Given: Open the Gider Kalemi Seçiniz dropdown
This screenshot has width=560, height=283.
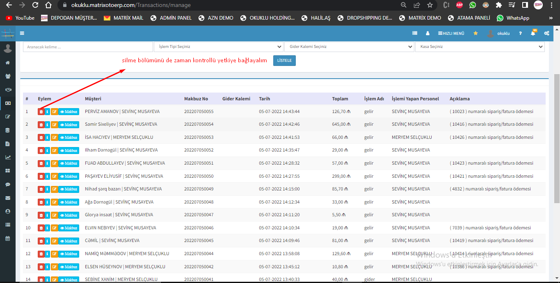Looking at the screenshot, I should point(349,47).
